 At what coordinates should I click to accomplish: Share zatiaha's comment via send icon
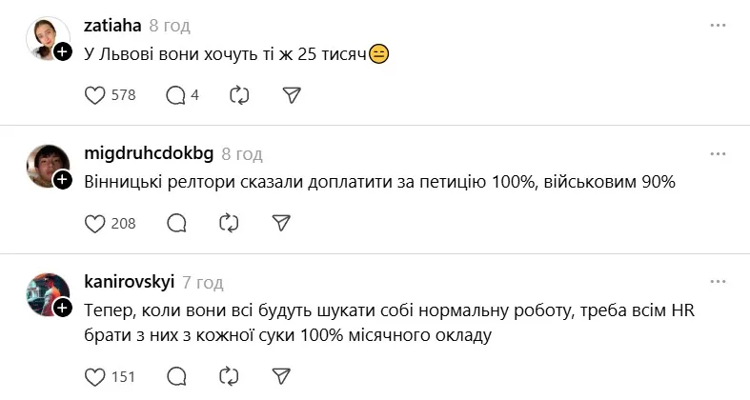click(x=293, y=95)
